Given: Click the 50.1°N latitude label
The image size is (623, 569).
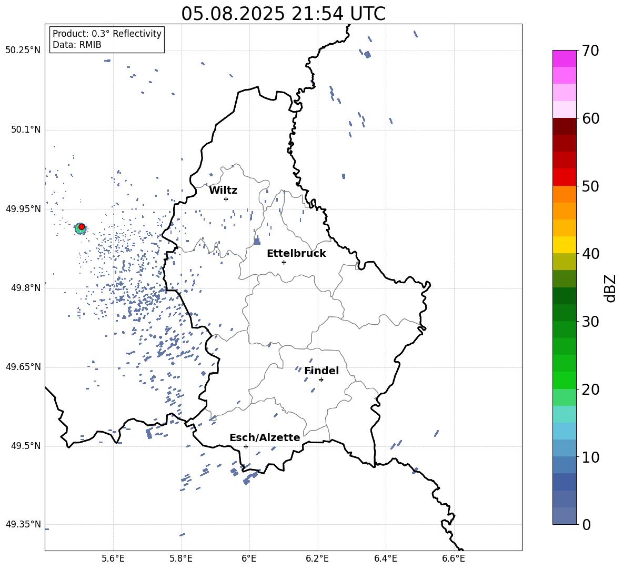Looking at the screenshot, I should coord(26,130).
